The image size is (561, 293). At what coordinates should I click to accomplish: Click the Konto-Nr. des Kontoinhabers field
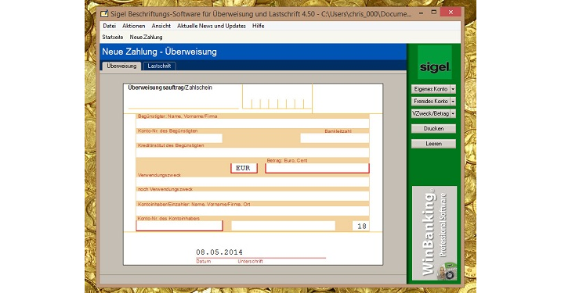pyautogui.click(x=179, y=226)
